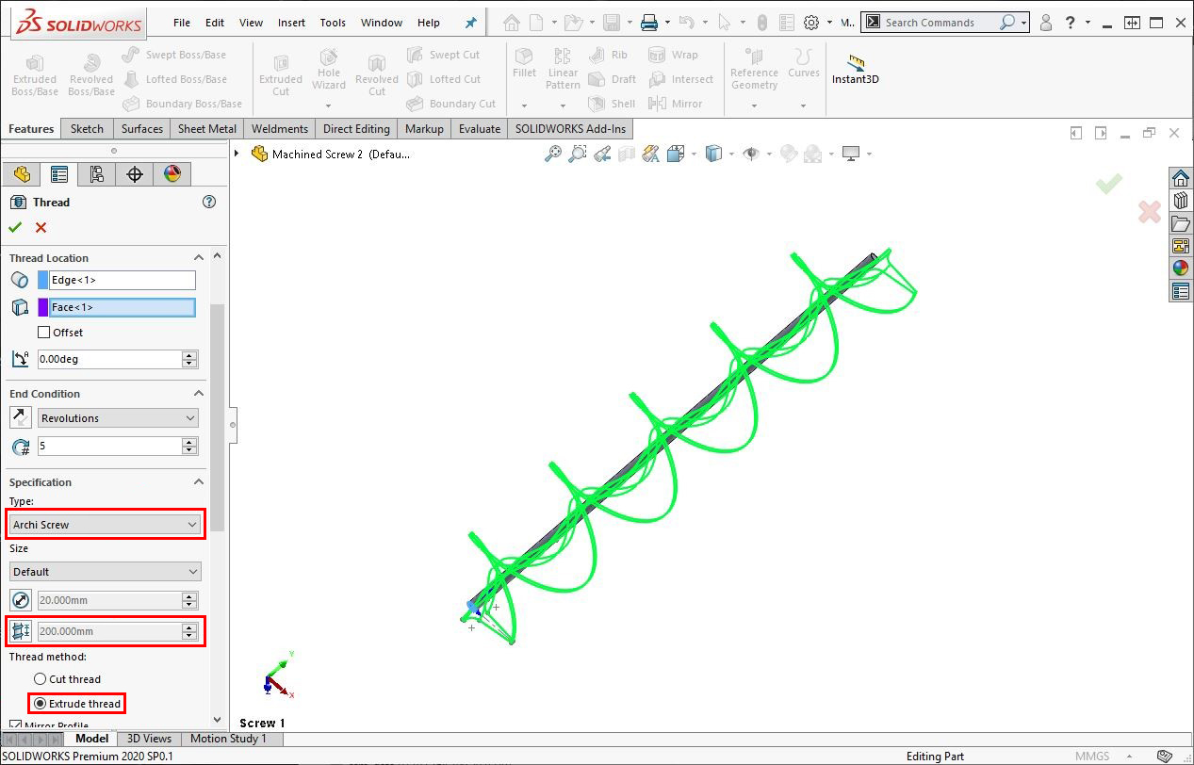
Task: Open the ConfigurationManager tab icon
Action: 96,174
